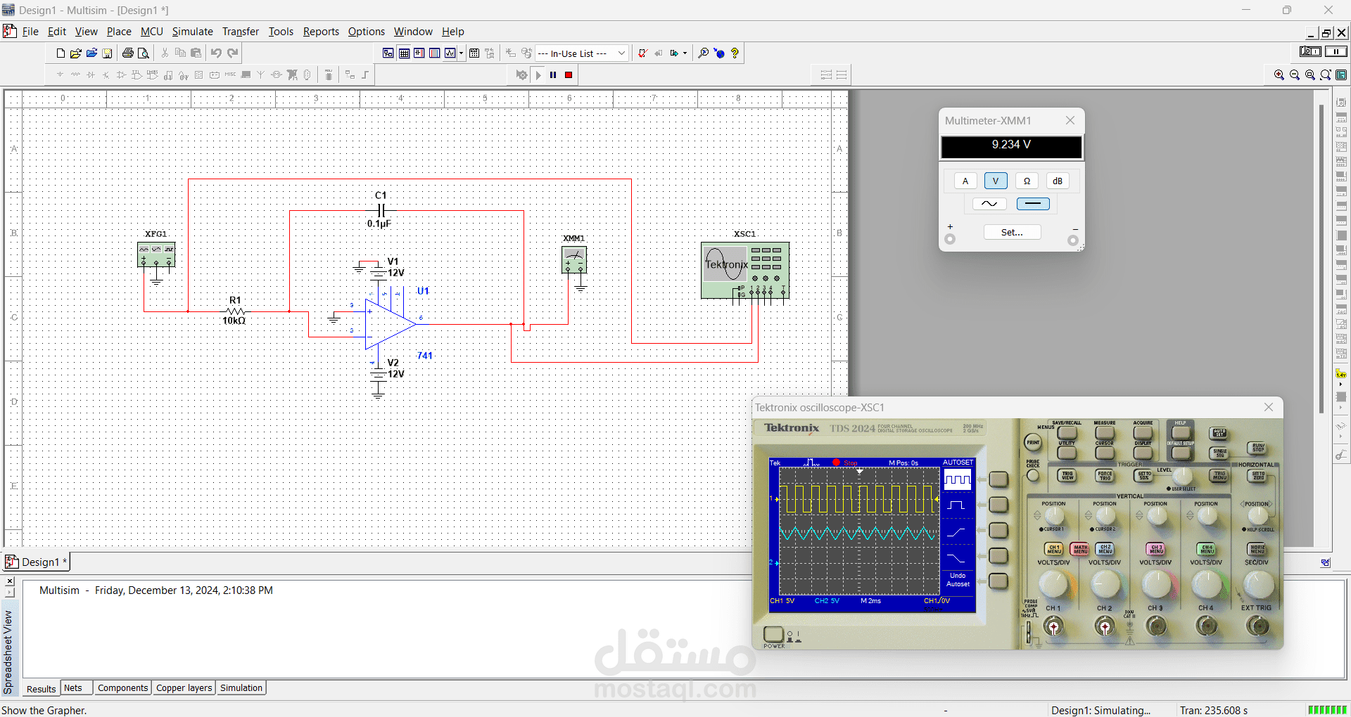Select ohmmeter mode Ω on multimeter
Viewport: 1351px width, 717px height.
coord(1027,181)
